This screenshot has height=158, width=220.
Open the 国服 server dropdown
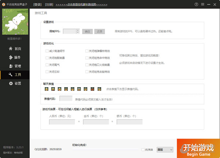coord(165,150)
